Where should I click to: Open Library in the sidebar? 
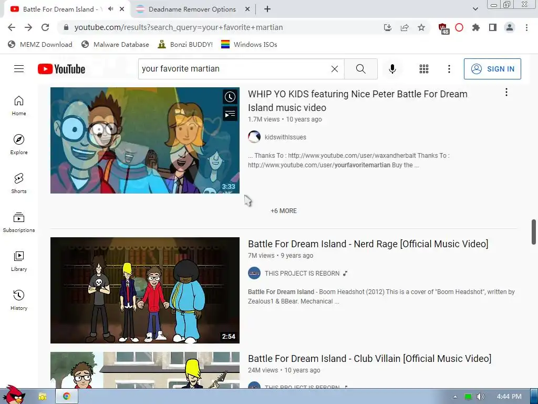click(19, 261)
